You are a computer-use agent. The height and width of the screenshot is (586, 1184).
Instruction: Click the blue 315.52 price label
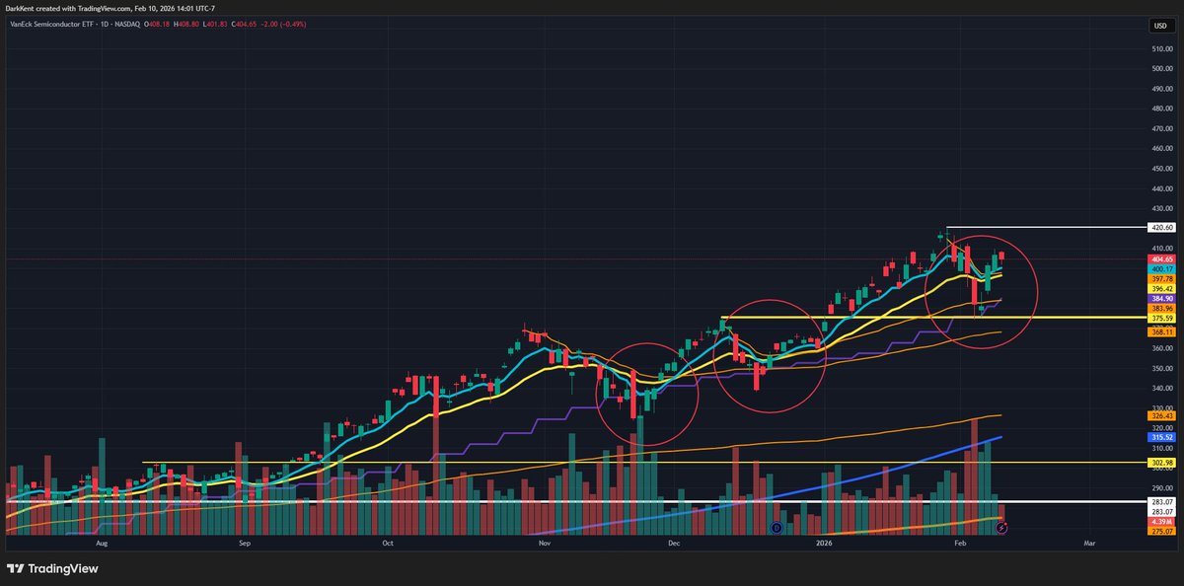1161,437
